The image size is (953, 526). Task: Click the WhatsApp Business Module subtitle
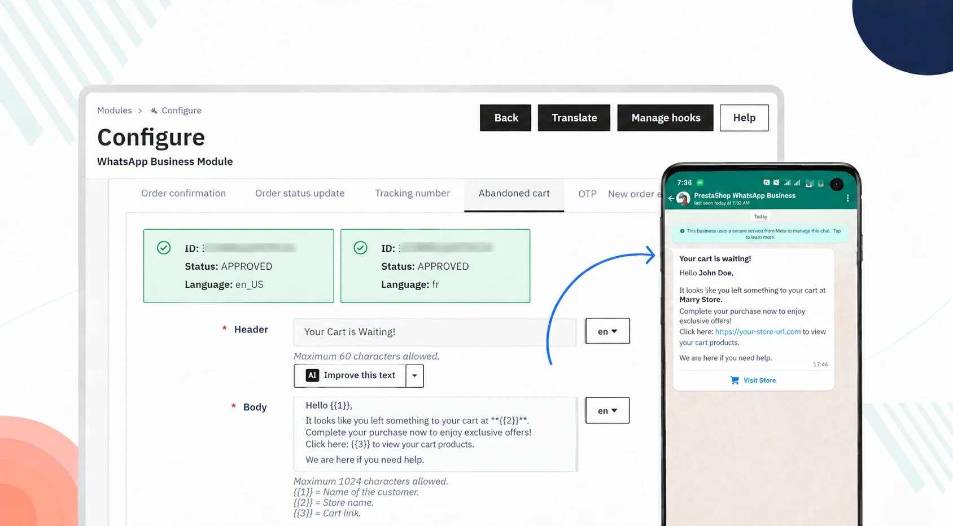pyautogui.click(x=165, y=161)
